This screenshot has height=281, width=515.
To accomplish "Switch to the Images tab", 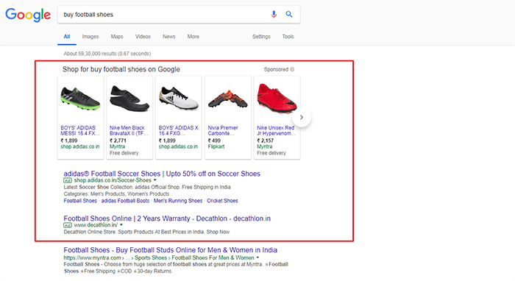I will coord(90,37).
